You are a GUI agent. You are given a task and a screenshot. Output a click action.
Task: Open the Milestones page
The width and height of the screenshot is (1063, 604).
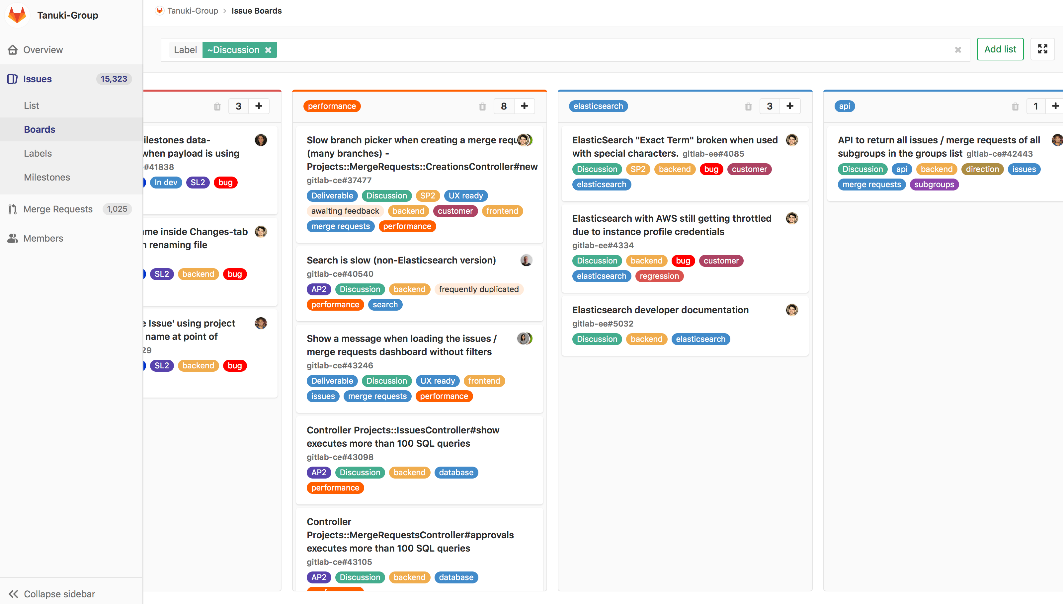tap(47, 177)
